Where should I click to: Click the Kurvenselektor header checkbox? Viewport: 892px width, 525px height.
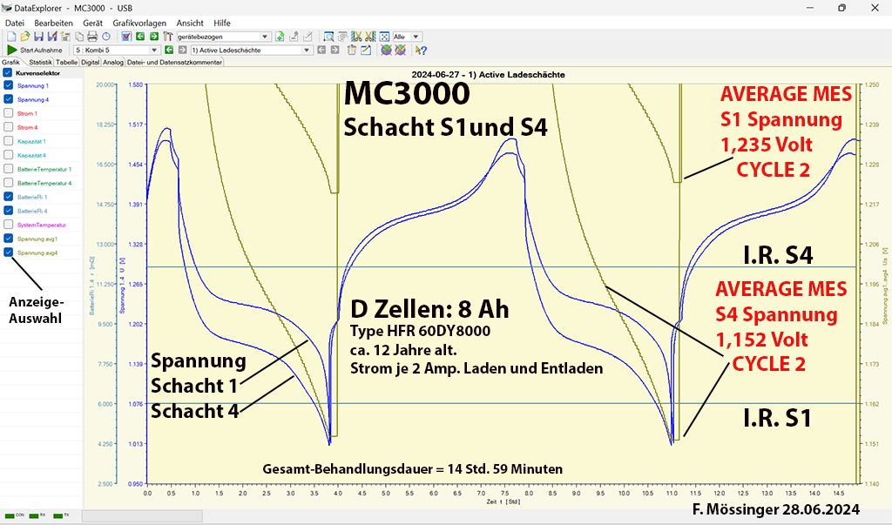click(x=8, y=73)
